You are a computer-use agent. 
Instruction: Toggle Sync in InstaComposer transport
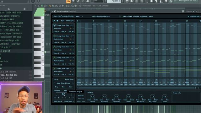pos(63,21)
